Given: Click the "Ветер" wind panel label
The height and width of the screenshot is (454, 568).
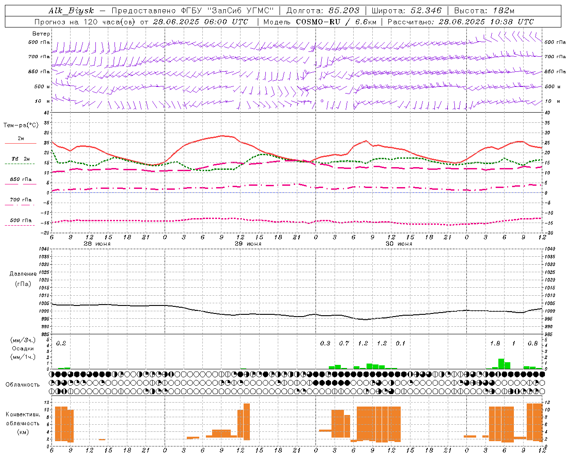Looking at the screenshot, I should [x=41, y=34].
